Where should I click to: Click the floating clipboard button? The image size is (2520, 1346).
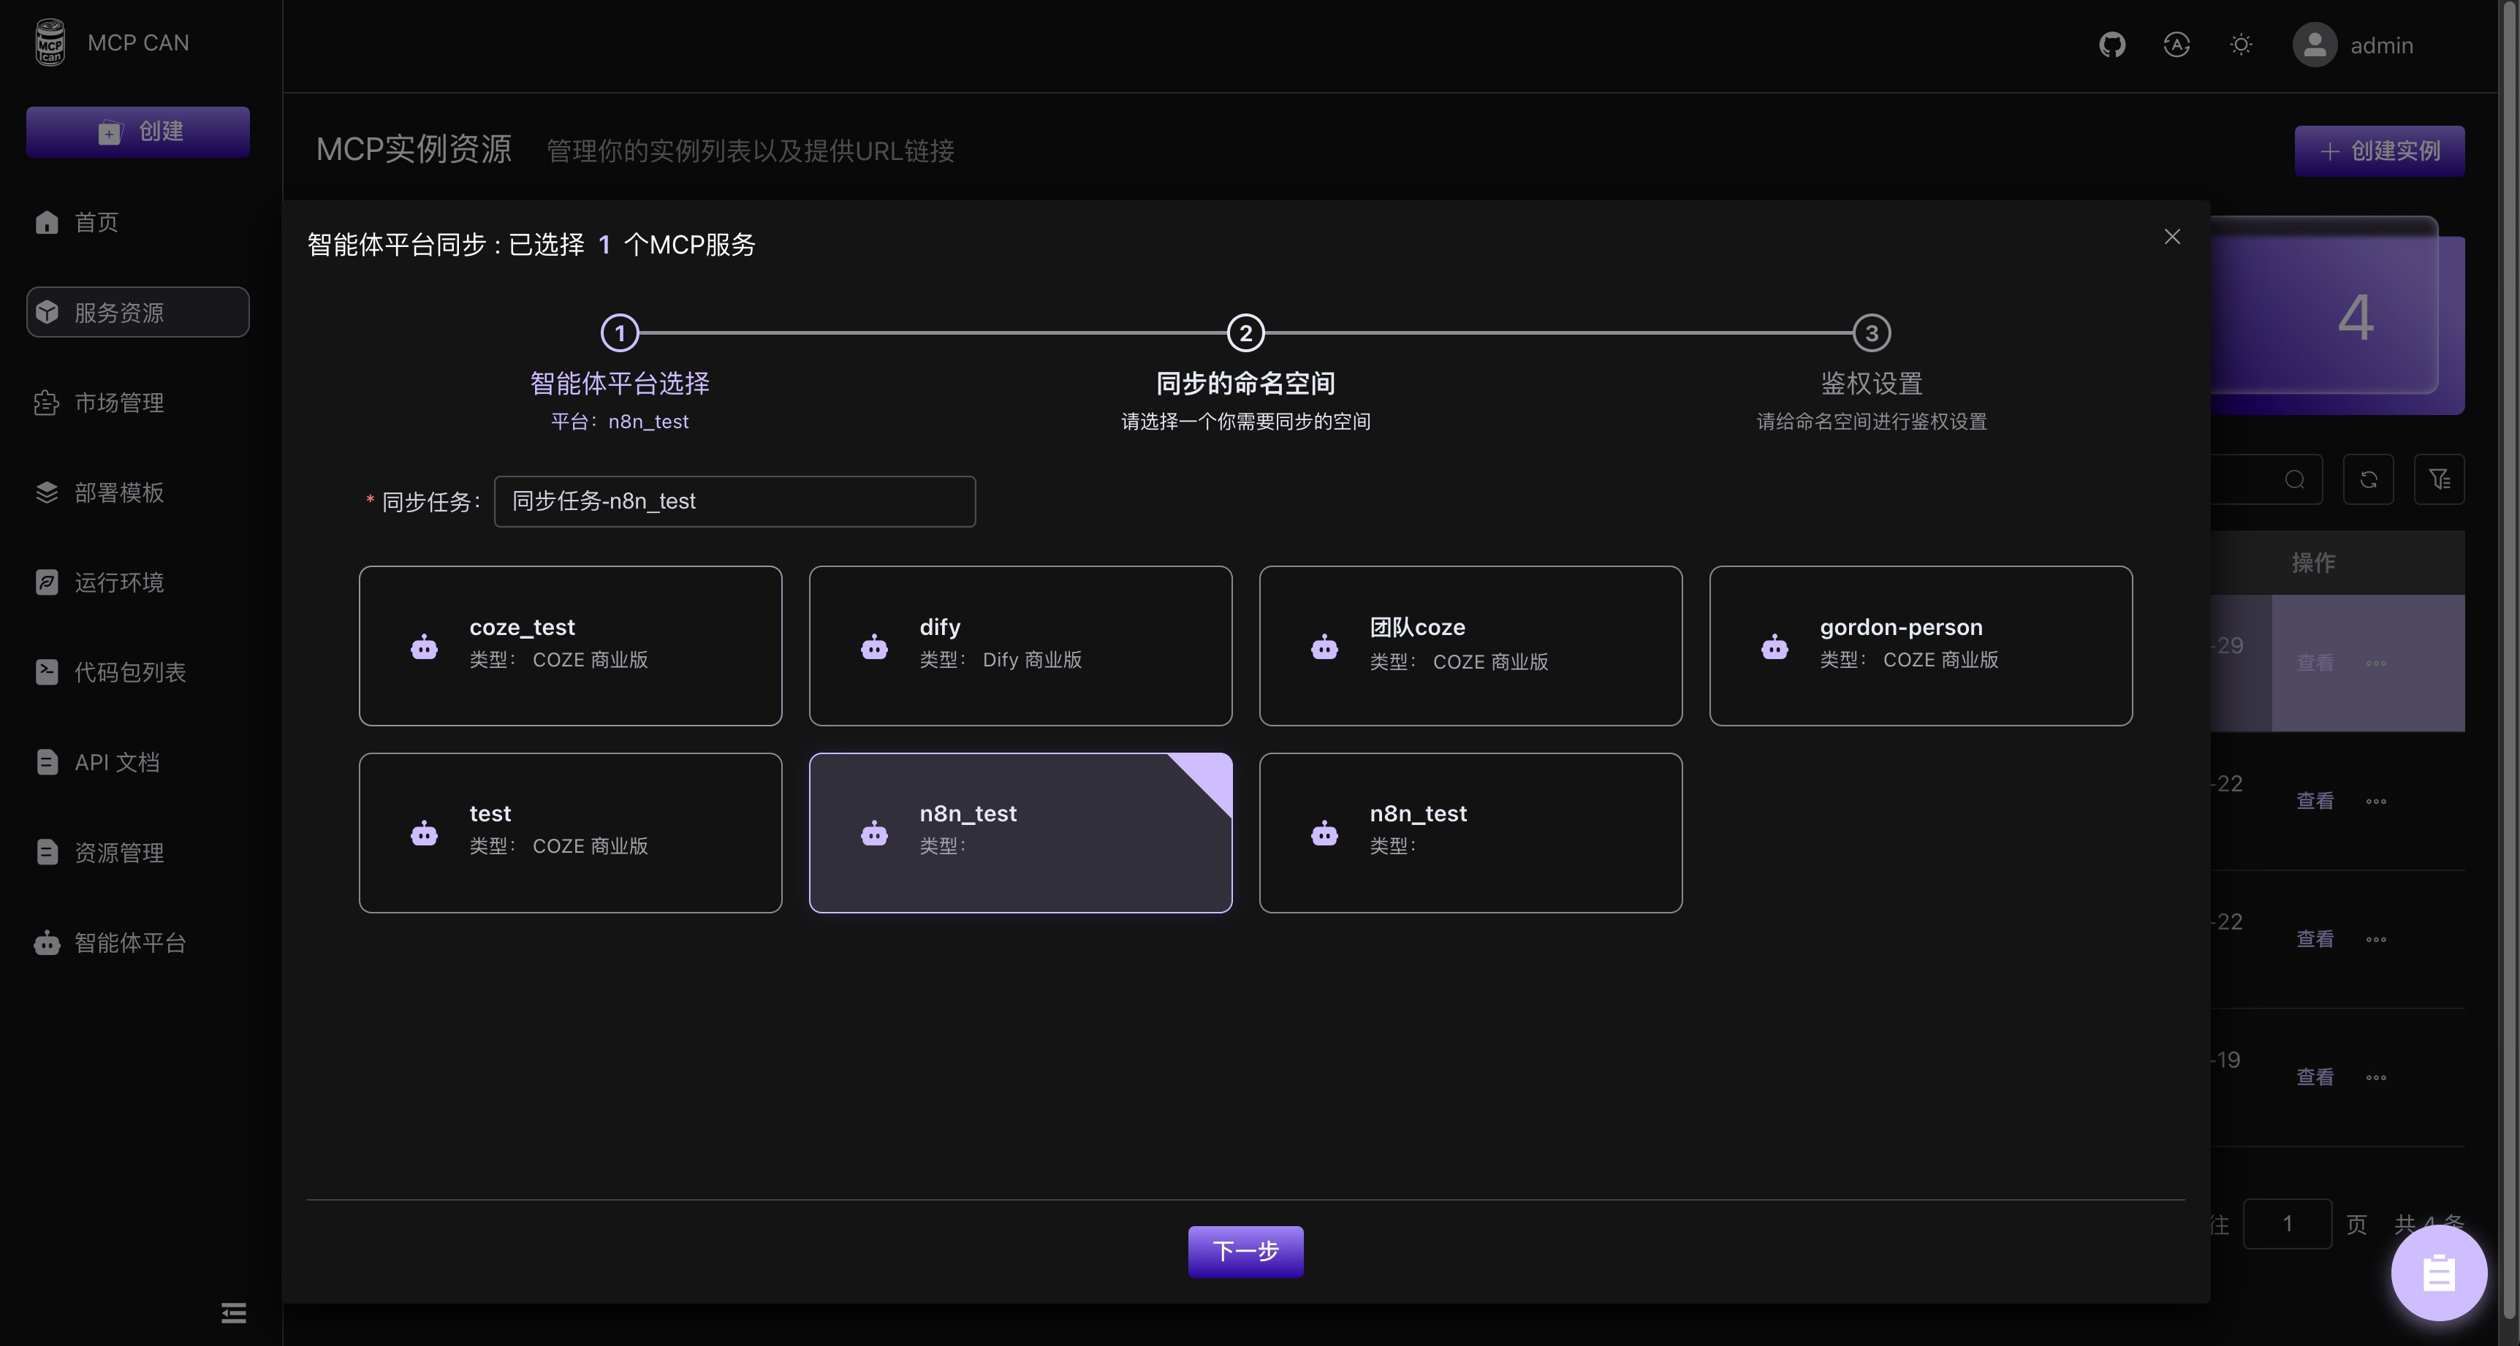coord(2438,1274)
